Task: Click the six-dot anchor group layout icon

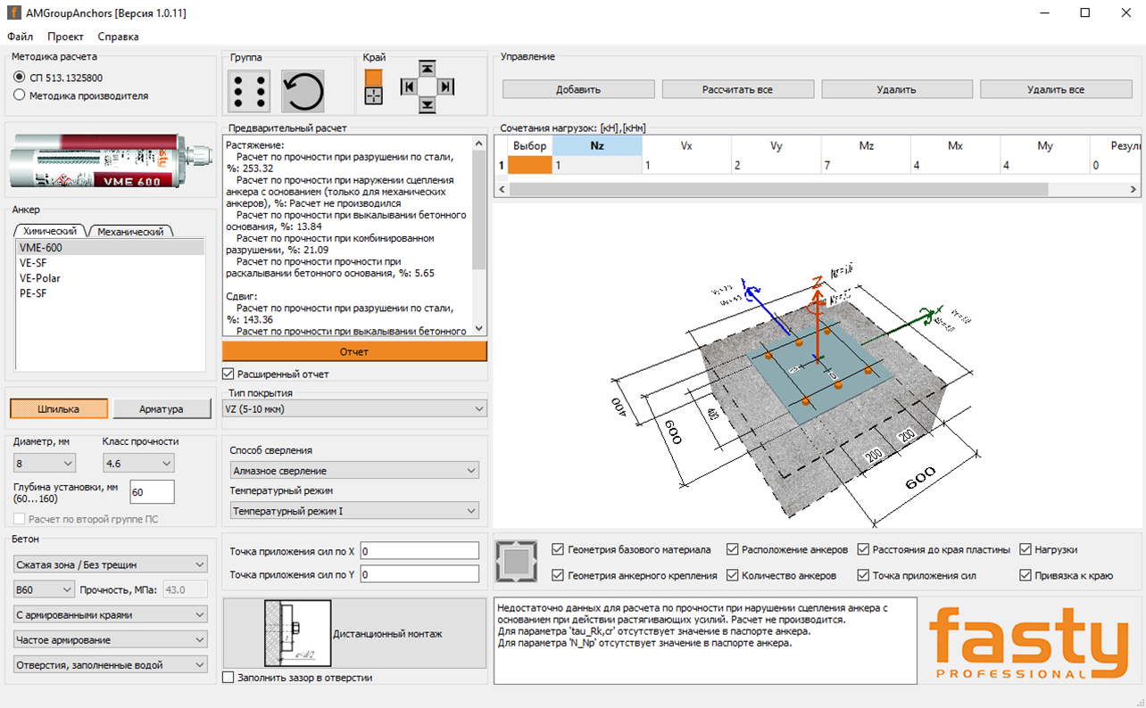Action: (x=249, y=91)
